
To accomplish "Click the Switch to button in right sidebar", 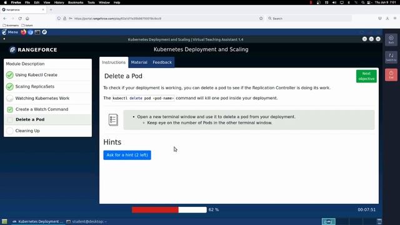I will (x=391, y=57).
